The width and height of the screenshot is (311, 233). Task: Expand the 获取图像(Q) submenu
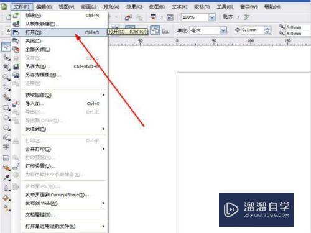(103, 95)
